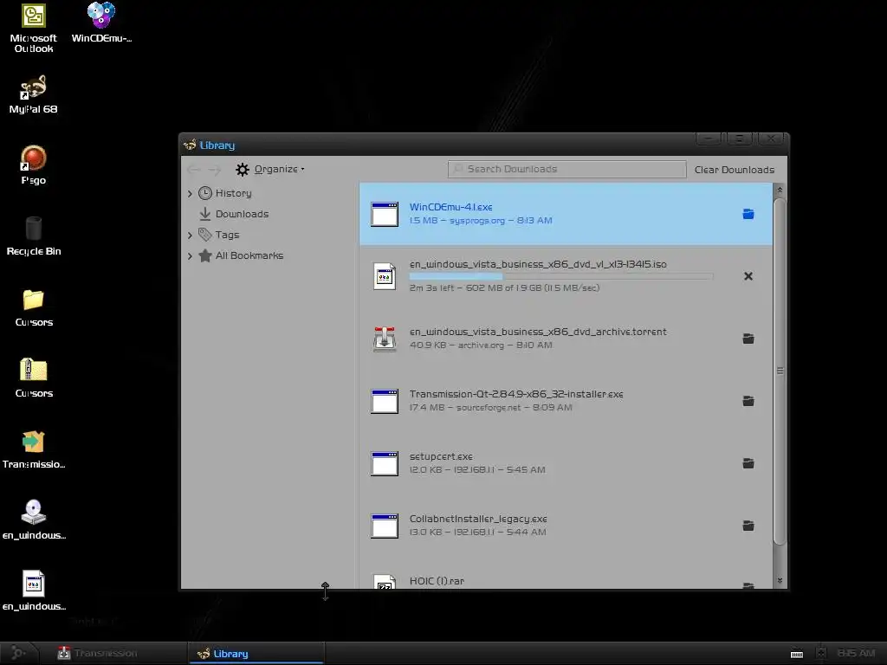Select the Cursors folder icon
This screenshot has height=665, width=887.
click(x=34, y=307)
